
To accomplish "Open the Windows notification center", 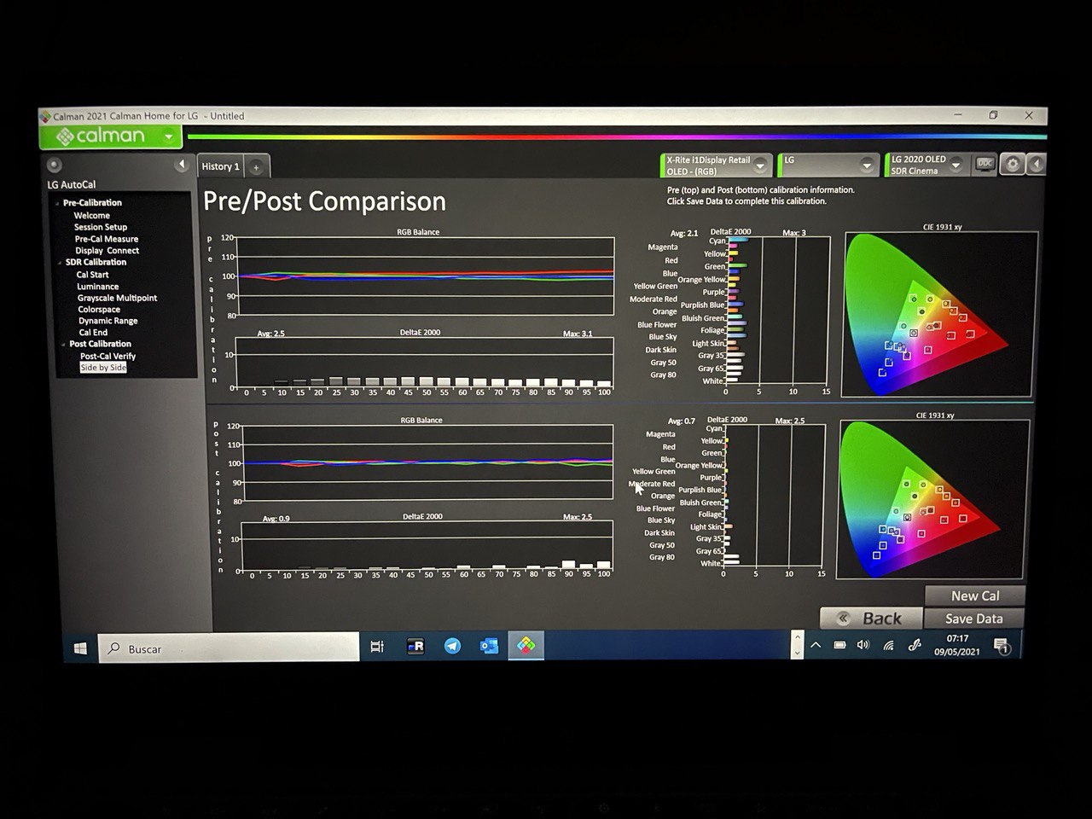I will point(1002,647).
